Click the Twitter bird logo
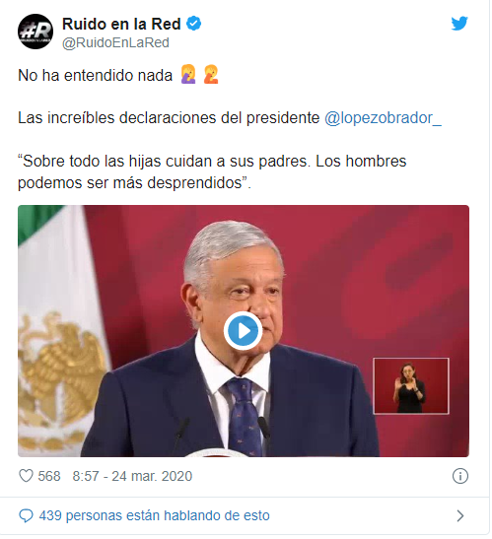Screen dimensions: 492x539 pyautogui.click(x=459, y=24)
